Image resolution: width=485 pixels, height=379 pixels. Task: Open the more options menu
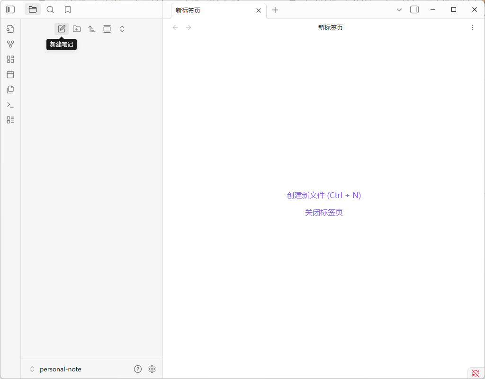[473, 27]
